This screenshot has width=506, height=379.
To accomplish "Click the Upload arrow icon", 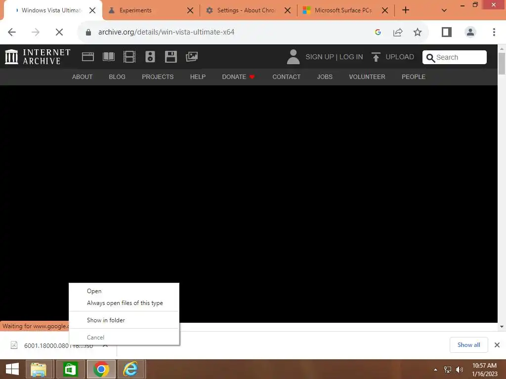I will pyautogui.click(x=376, y=57).
